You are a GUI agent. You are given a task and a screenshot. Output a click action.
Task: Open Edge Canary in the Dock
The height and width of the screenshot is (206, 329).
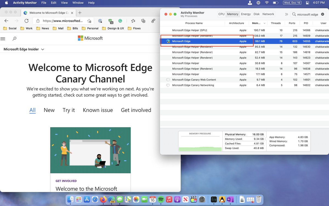point(111,199)
